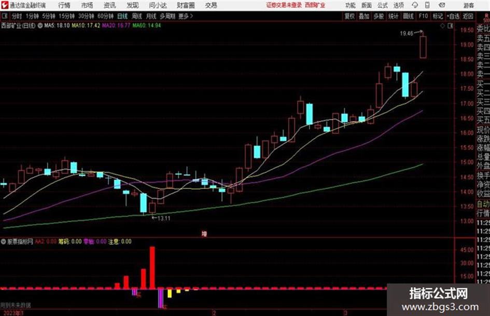490x316 pixels.
Task: Click the latest candlestick near 19.46
Action: coord(423,47)
